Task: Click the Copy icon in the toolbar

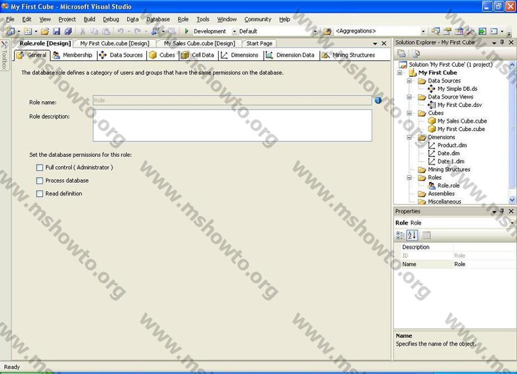Action: coord(94,31)
